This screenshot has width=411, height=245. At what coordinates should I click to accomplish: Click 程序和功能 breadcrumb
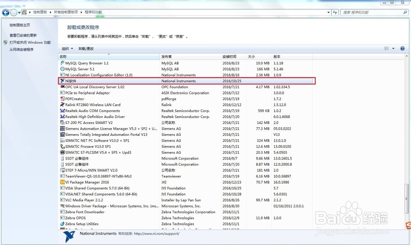click(93, 12)
